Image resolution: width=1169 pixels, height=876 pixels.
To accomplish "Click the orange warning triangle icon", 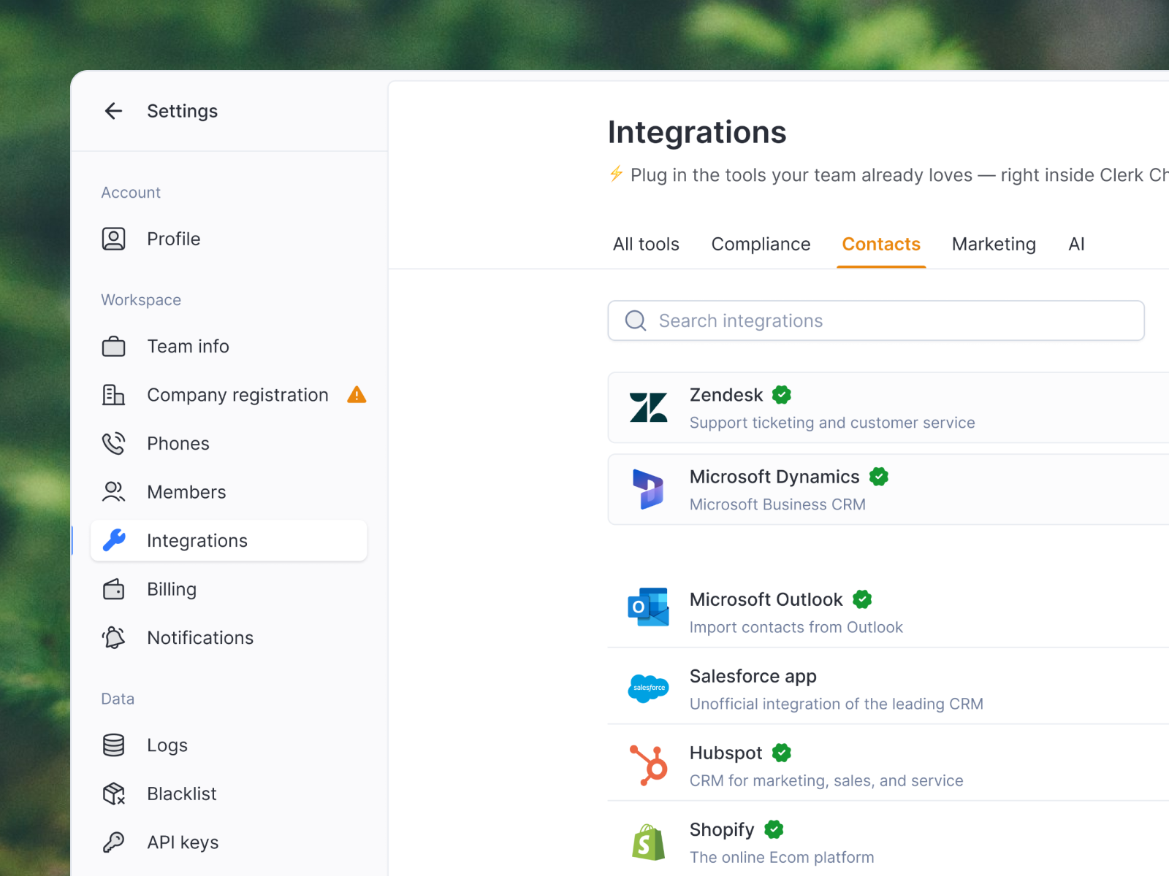I will pos(357,395).
